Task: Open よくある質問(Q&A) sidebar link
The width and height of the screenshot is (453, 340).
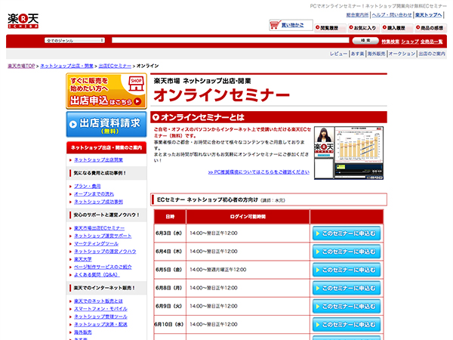Action: pos(96,275)
